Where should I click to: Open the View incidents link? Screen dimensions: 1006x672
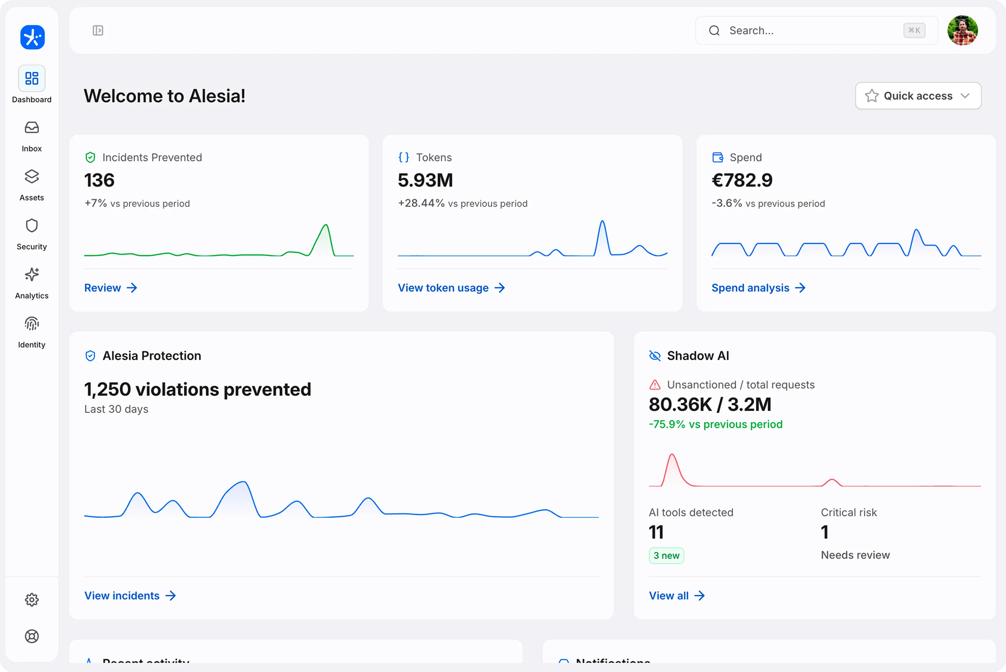130,596
